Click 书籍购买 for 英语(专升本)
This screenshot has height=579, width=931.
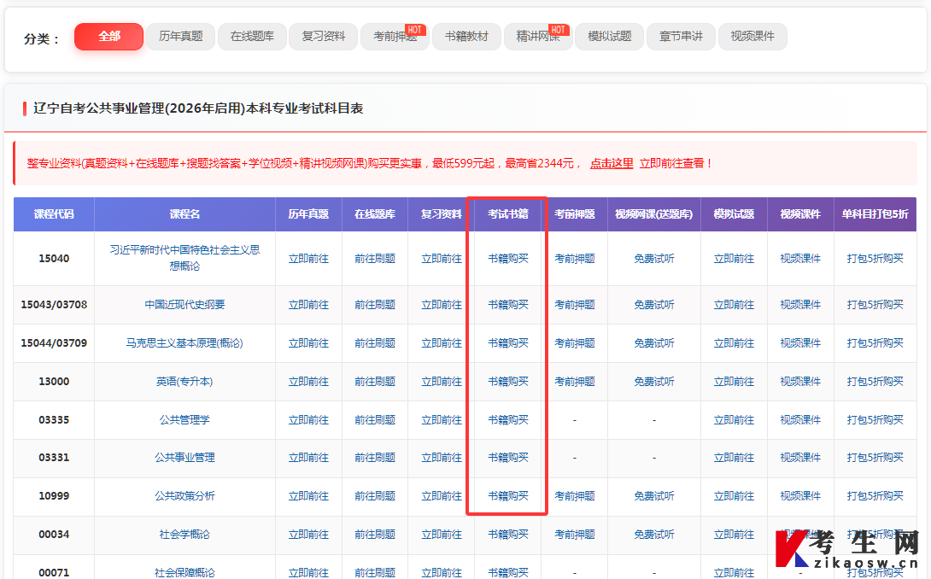508,381
